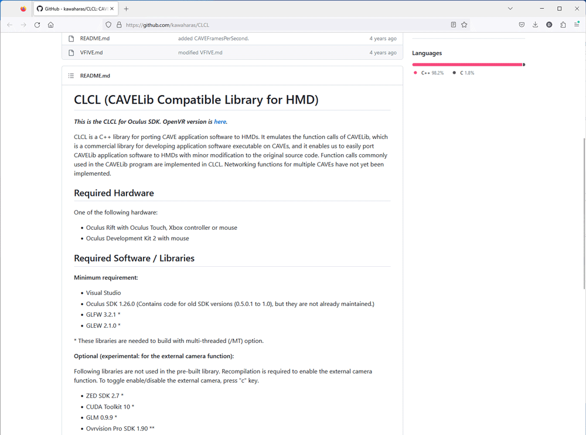Open the commit 'modified VFIVE.md'

(200, 53)
